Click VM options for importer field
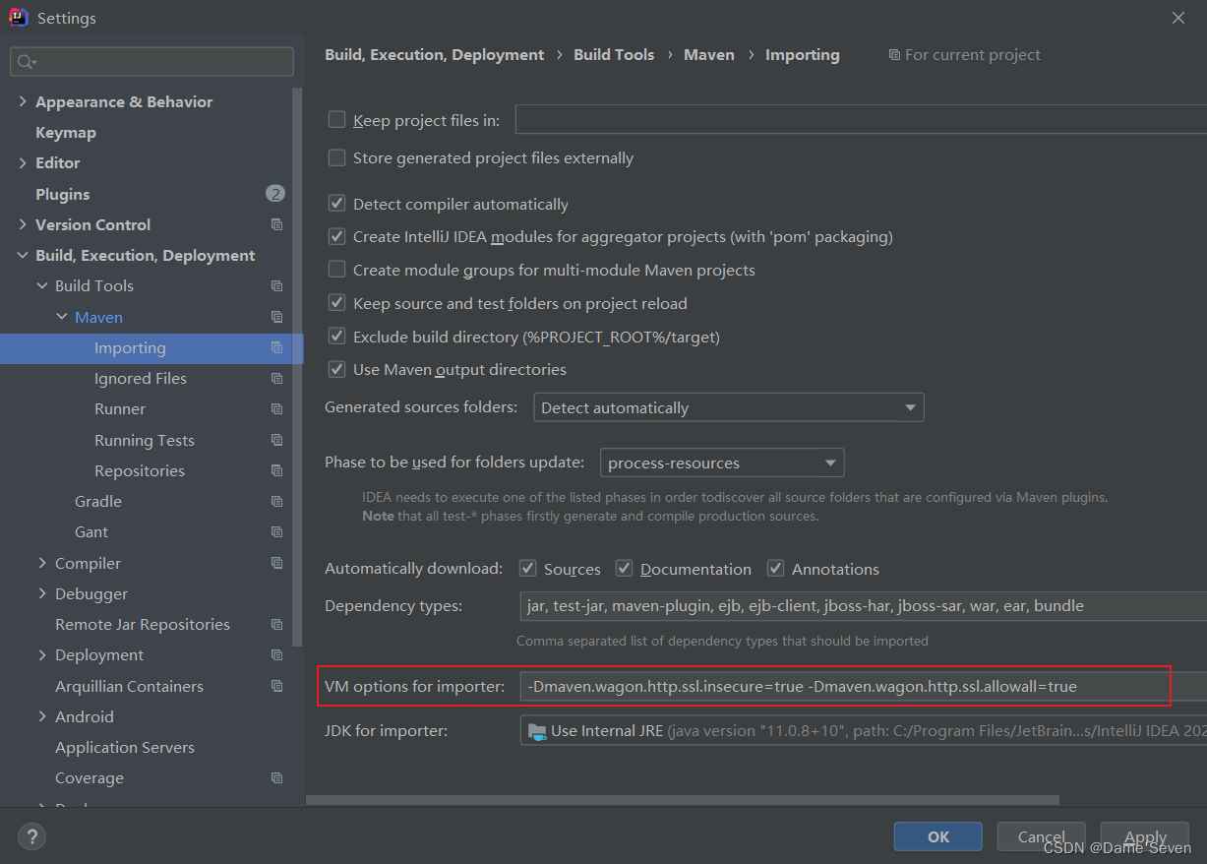The image size is (1207, 864). pyautogui.click(x=864, y=686)
